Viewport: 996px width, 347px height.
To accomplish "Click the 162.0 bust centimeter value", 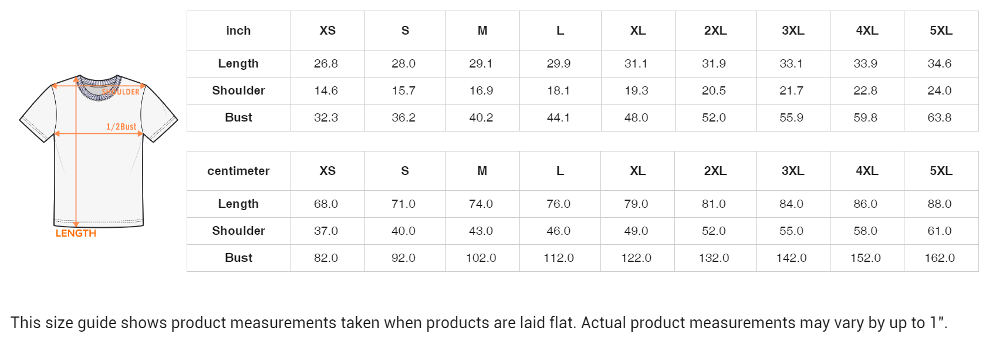I will click(x=939, y=258).
